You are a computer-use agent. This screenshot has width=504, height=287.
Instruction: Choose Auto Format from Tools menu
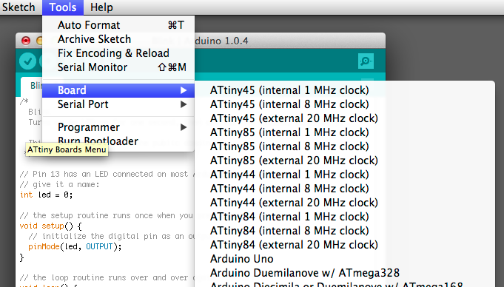click(x=118, y=25)
